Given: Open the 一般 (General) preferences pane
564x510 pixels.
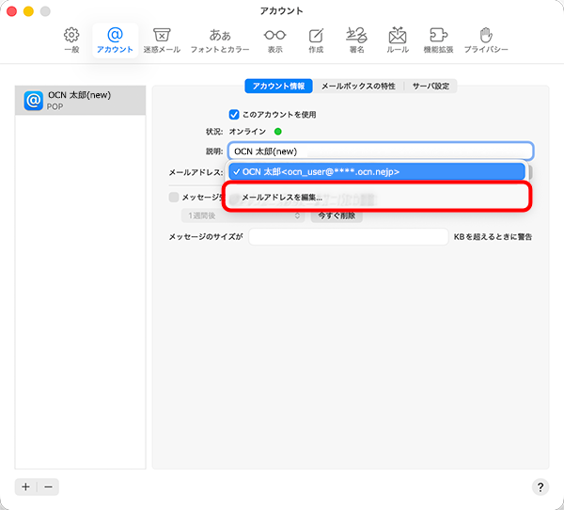Looking at the screenshot, I should (71, 39).
